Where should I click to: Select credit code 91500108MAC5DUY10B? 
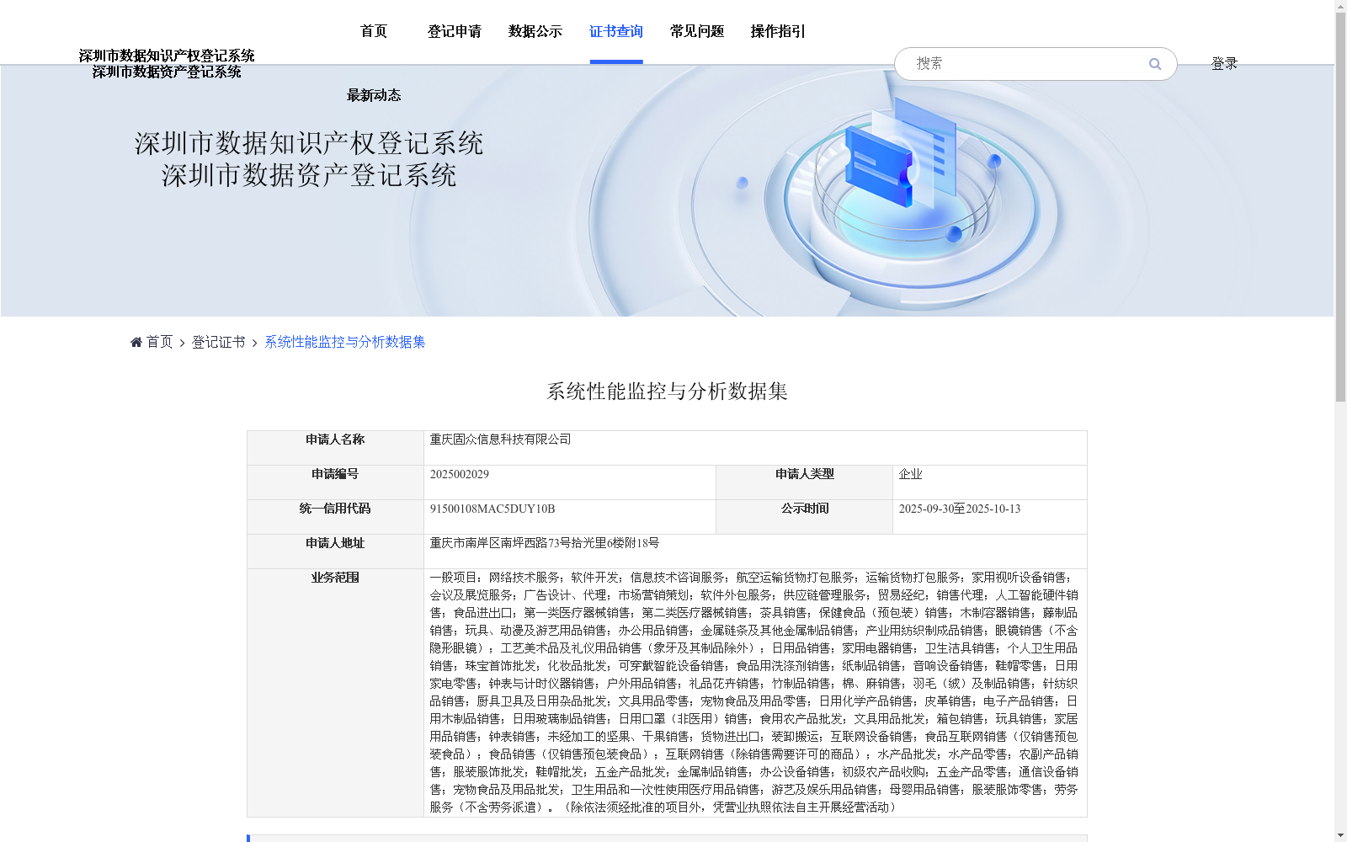(x=492, y=509)
